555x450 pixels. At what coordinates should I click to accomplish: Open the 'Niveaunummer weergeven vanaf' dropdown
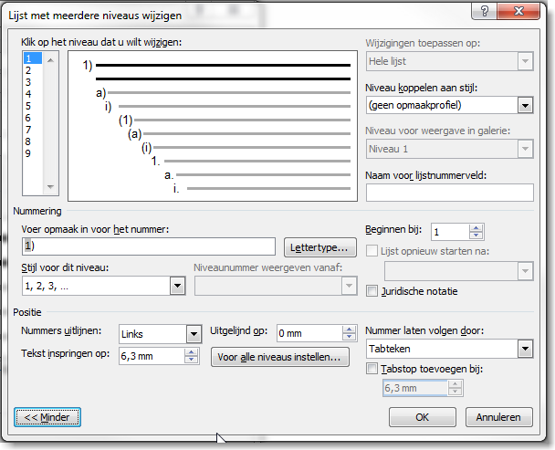pyautogui.click(x=349, y=286)
